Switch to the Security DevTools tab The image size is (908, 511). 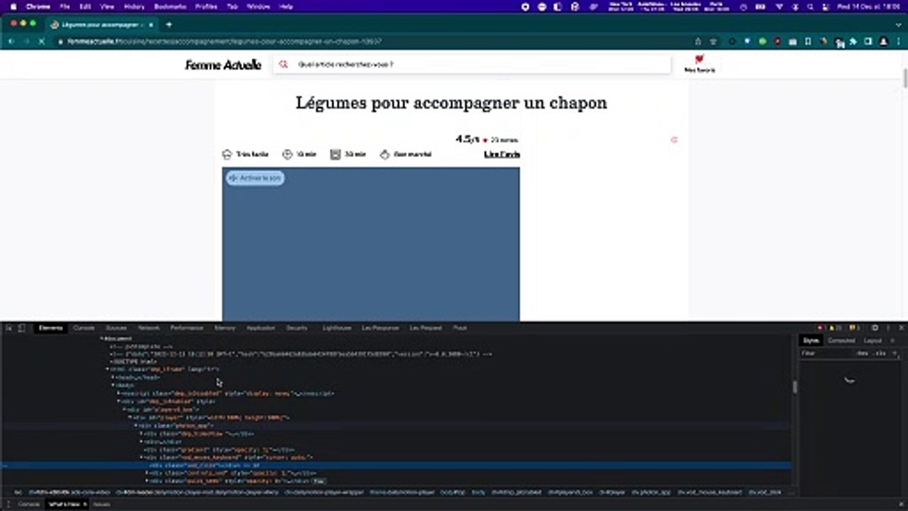click(297, 328)
